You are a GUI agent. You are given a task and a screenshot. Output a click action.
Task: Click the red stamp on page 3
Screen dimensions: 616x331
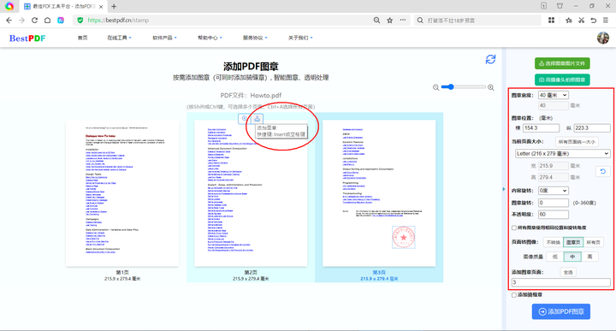pos(404,237)
